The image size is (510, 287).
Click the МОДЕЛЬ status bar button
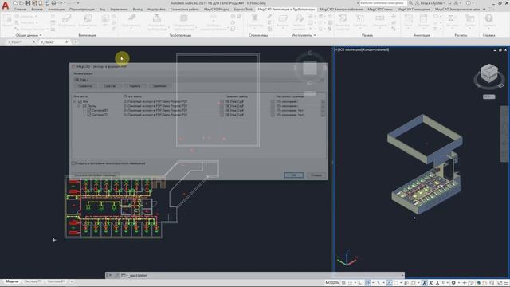(332, 283)
